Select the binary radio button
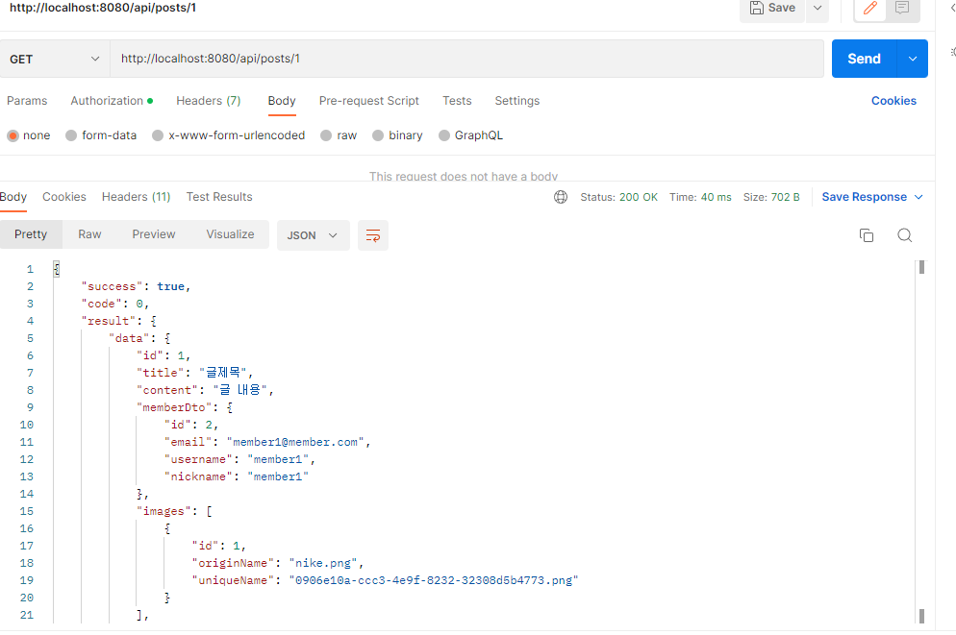The image size is (956, 635). (378, 135)
